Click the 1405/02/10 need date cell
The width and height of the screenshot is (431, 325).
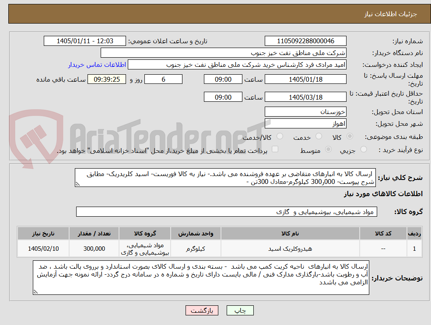point(43,249)
